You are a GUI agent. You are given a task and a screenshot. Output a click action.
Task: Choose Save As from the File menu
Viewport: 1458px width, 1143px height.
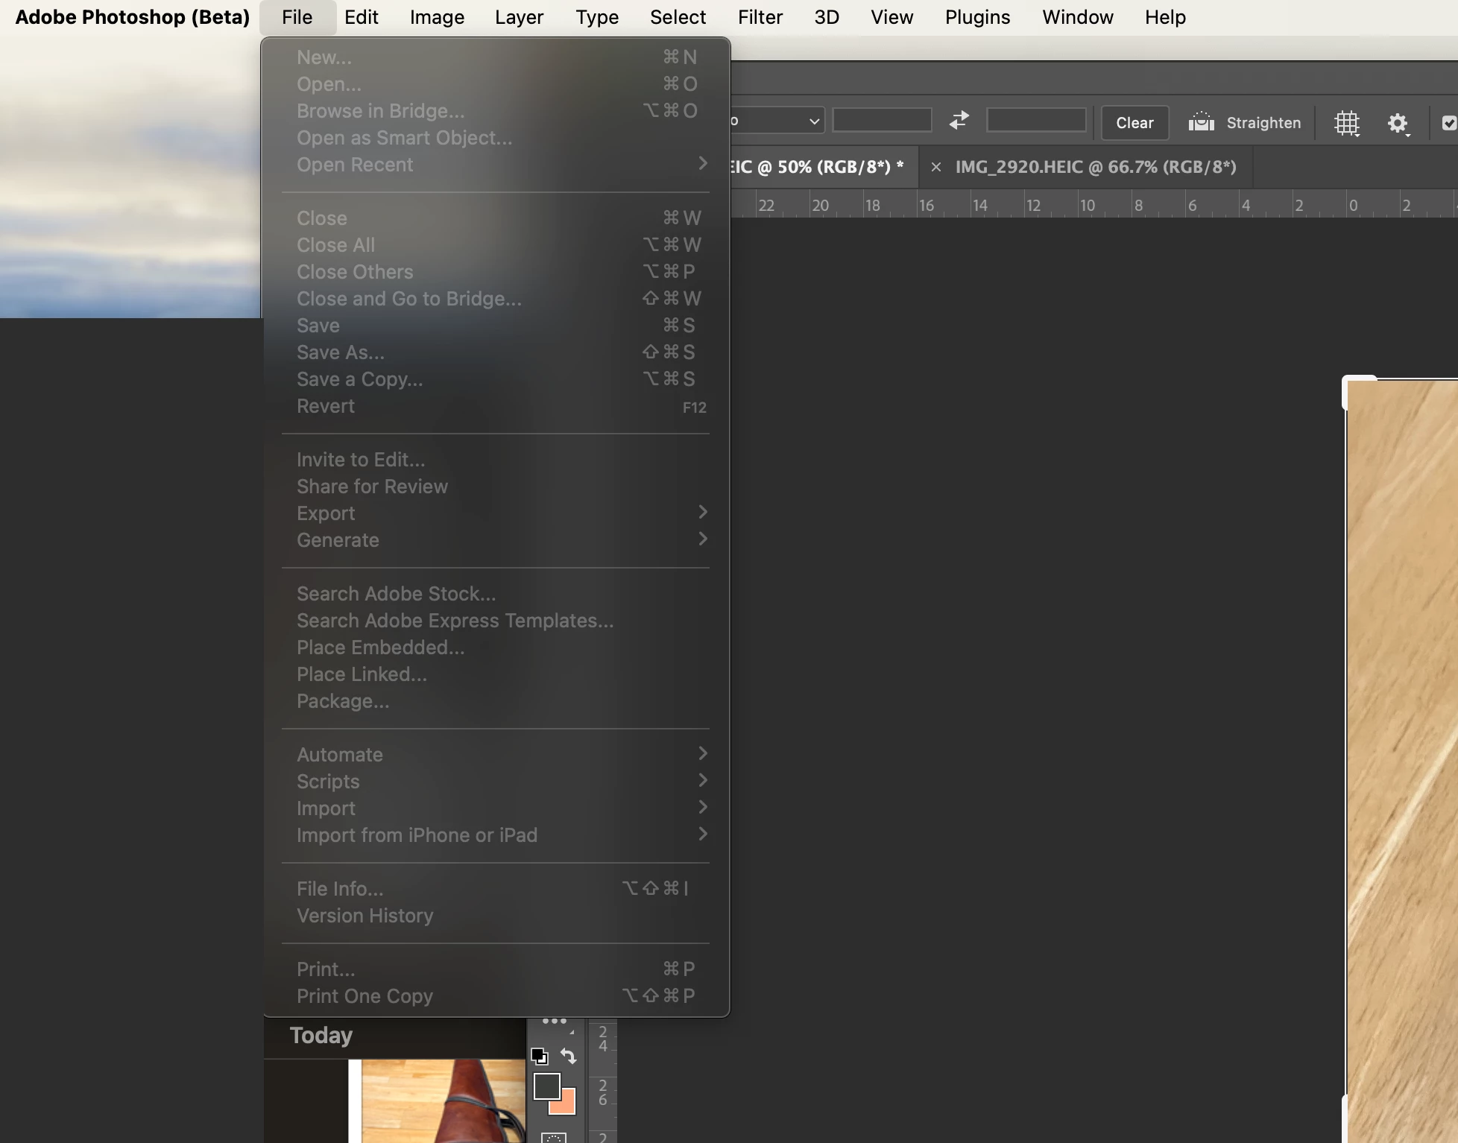pyautogui.click(x=341, y=352)
